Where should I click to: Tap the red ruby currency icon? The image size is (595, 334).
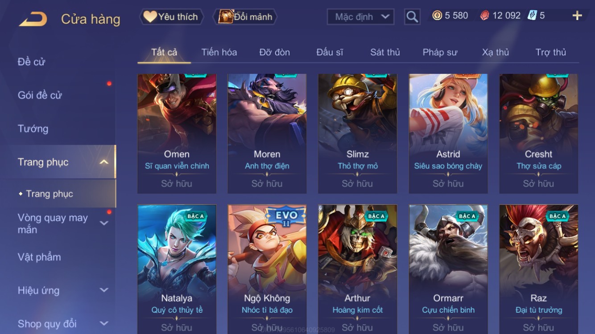[484, 16]
